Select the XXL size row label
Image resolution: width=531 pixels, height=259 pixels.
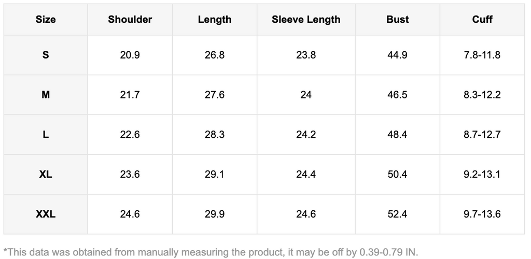tap(46, 214)
